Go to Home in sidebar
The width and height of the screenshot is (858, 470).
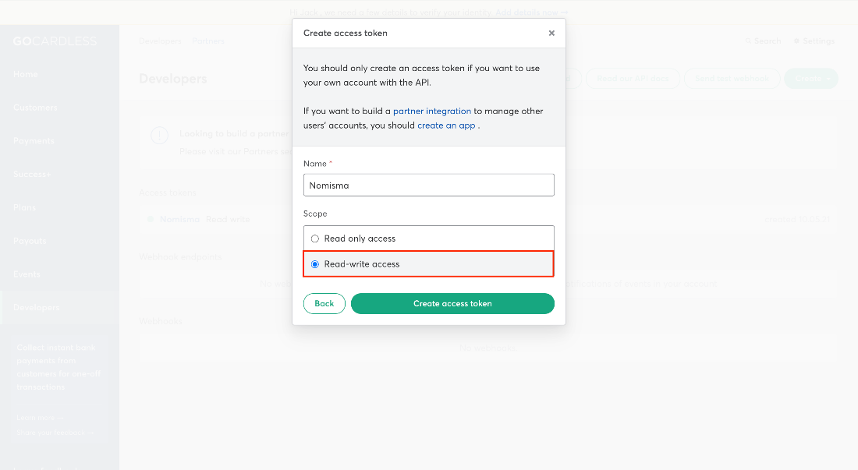click(x=26, y=74)
